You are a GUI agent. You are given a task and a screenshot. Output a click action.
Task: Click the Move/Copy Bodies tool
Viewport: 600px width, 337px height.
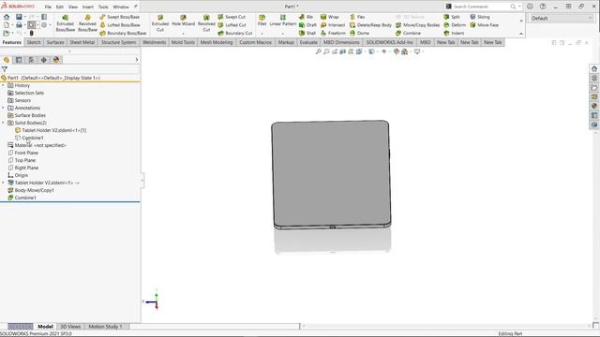click(417, 25)
